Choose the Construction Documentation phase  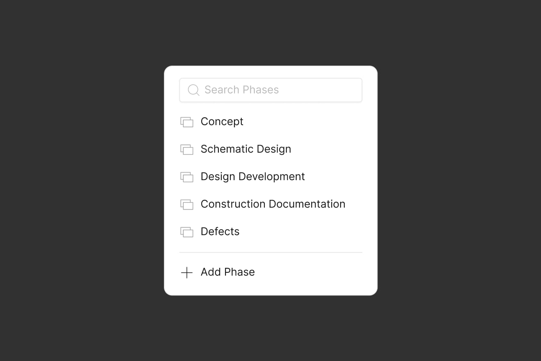pos(273,204)
